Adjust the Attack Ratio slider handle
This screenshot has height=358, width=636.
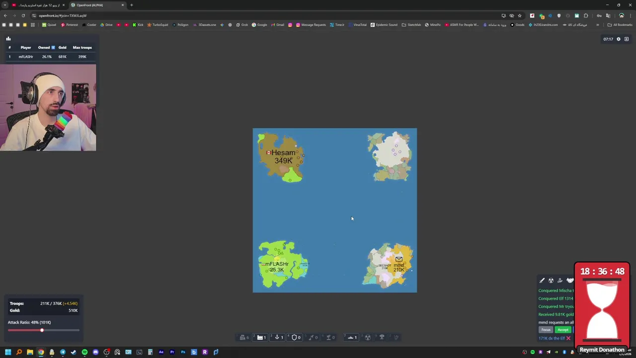coord(42,330)
